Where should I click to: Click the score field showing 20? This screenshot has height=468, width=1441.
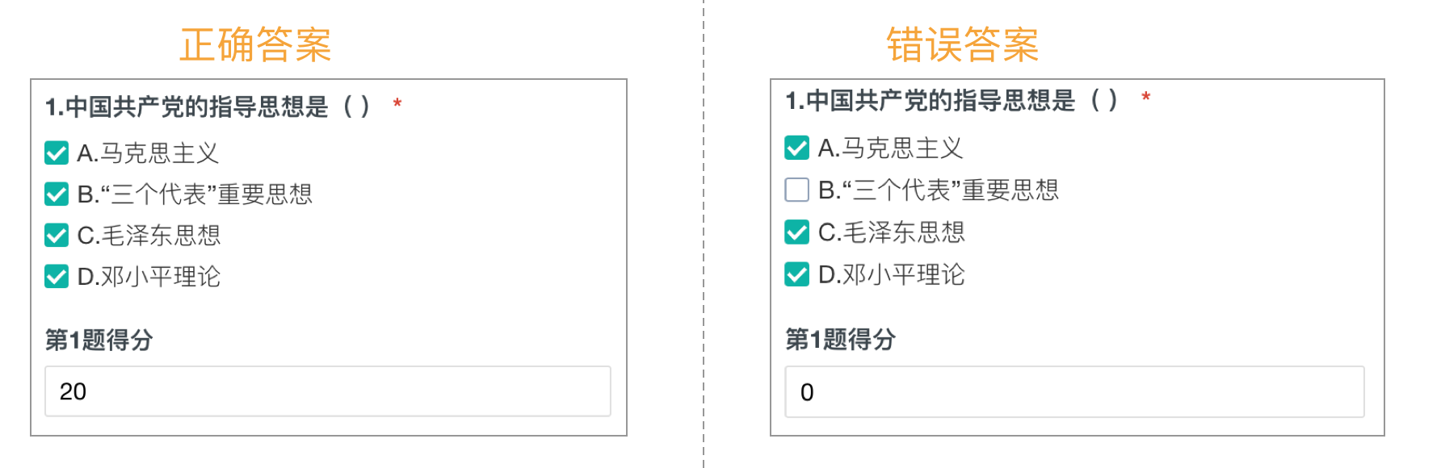(x=327, y=391)
